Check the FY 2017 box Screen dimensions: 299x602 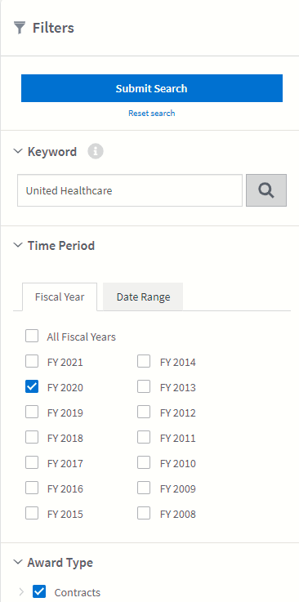point(32,462)
